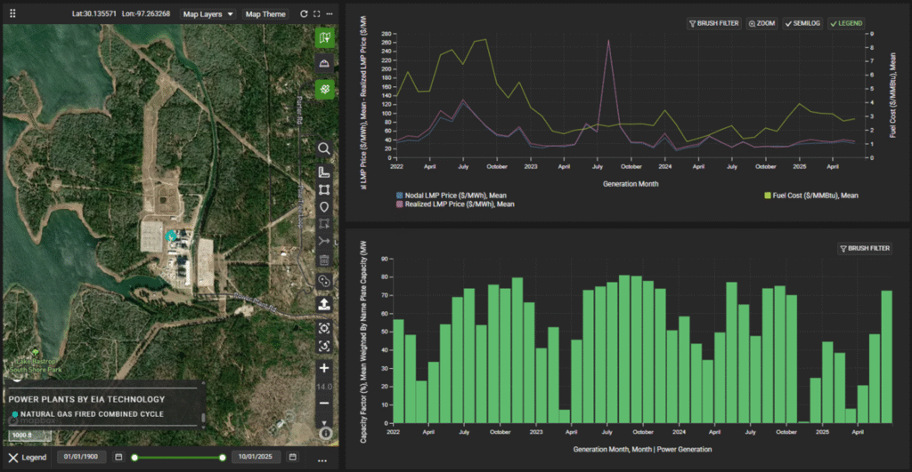Expand the map panel to fullscreen
This screenshot has width=912, height=472.
(316, 14)
